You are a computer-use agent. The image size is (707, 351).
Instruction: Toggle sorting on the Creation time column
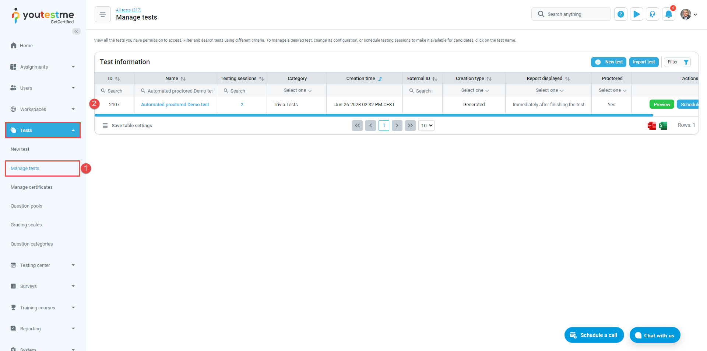point(380,79)
